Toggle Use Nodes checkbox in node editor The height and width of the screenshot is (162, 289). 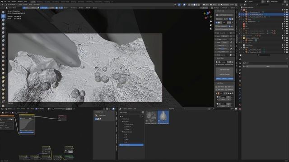pos(36,109)
